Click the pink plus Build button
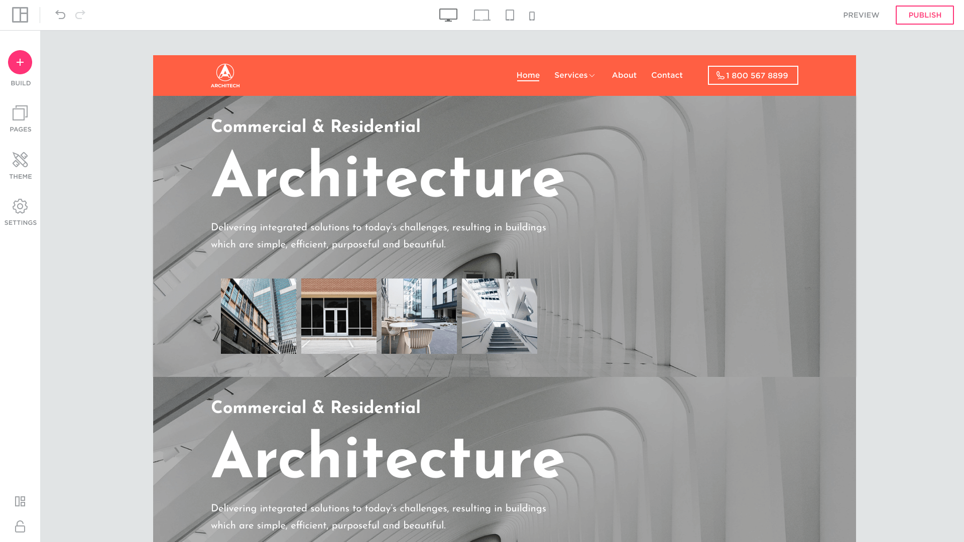The image size is (964, 542). [x=20, y=62]
